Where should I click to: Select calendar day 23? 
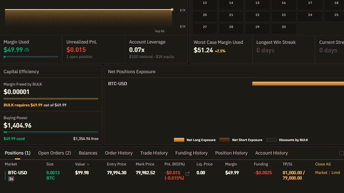tap(284, 16)
